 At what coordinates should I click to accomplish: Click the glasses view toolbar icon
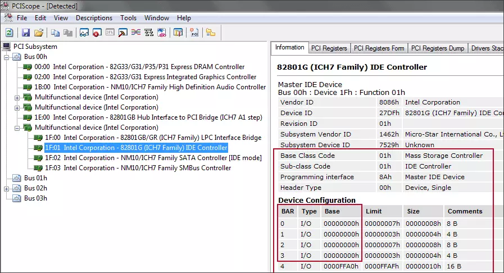pos(84,33)
